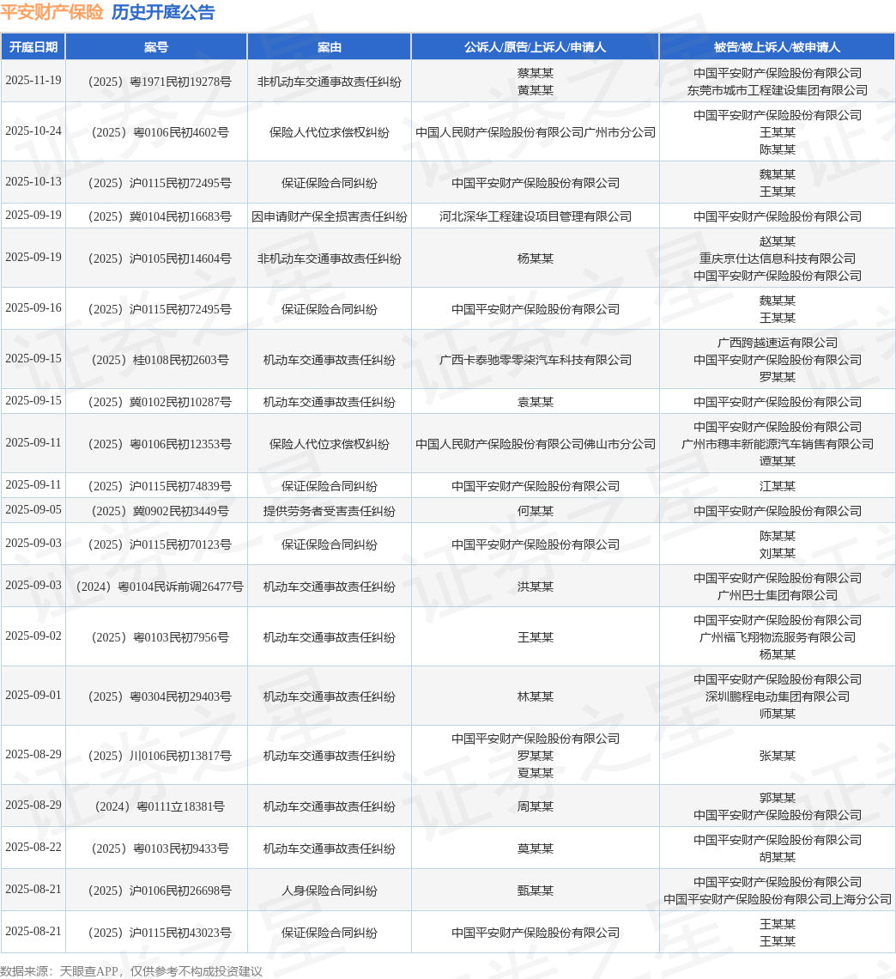This screenshot has width=896, height=979.
Task: Click plaintiff 林某某
Action: click(536, 696)
